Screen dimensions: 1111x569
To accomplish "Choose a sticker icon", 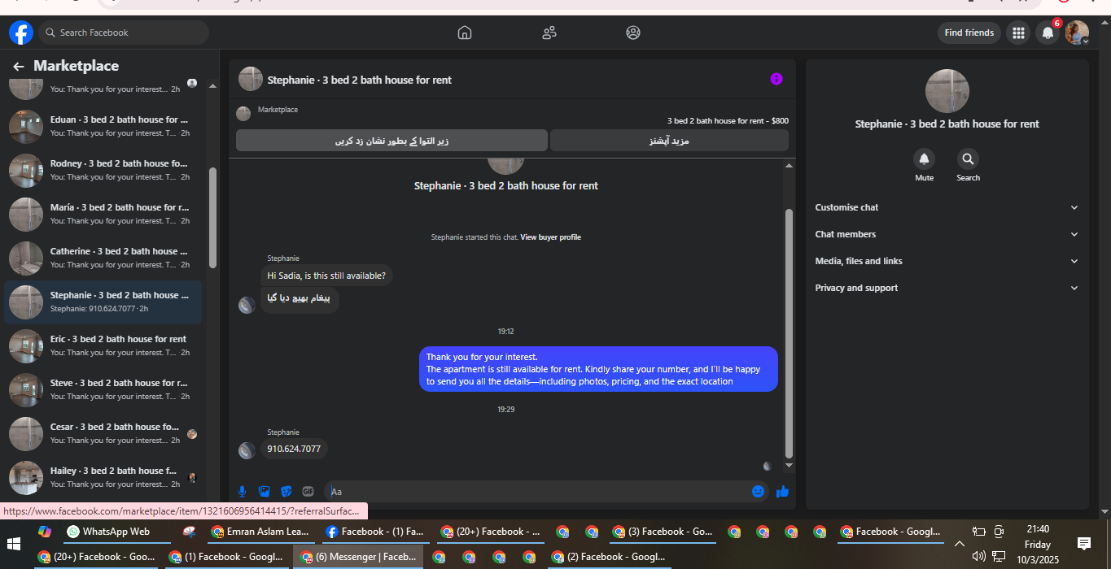I will point(286,491).
